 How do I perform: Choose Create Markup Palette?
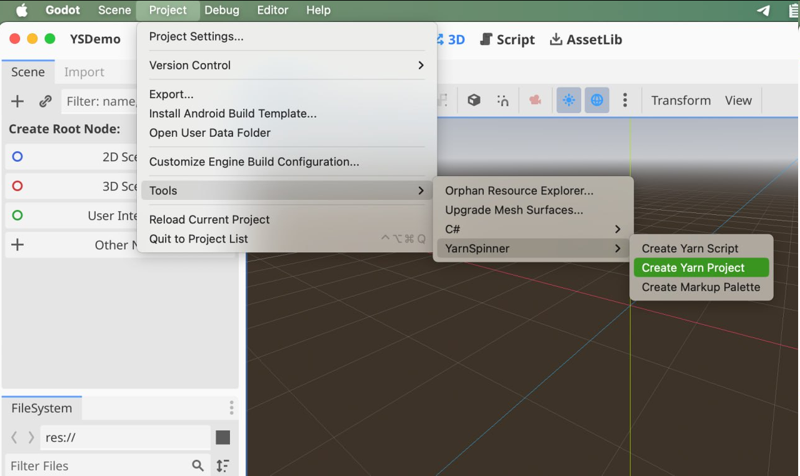point(701,287)
